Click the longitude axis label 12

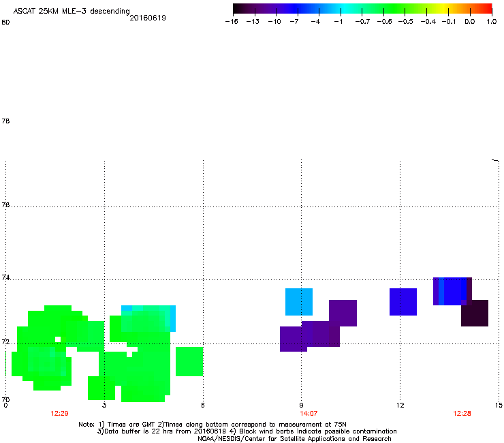tap(400, 405)
